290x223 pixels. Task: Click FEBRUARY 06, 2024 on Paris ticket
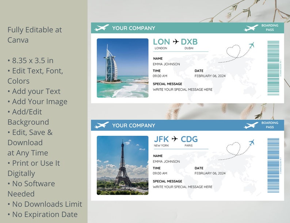click(x=210, y=173)
